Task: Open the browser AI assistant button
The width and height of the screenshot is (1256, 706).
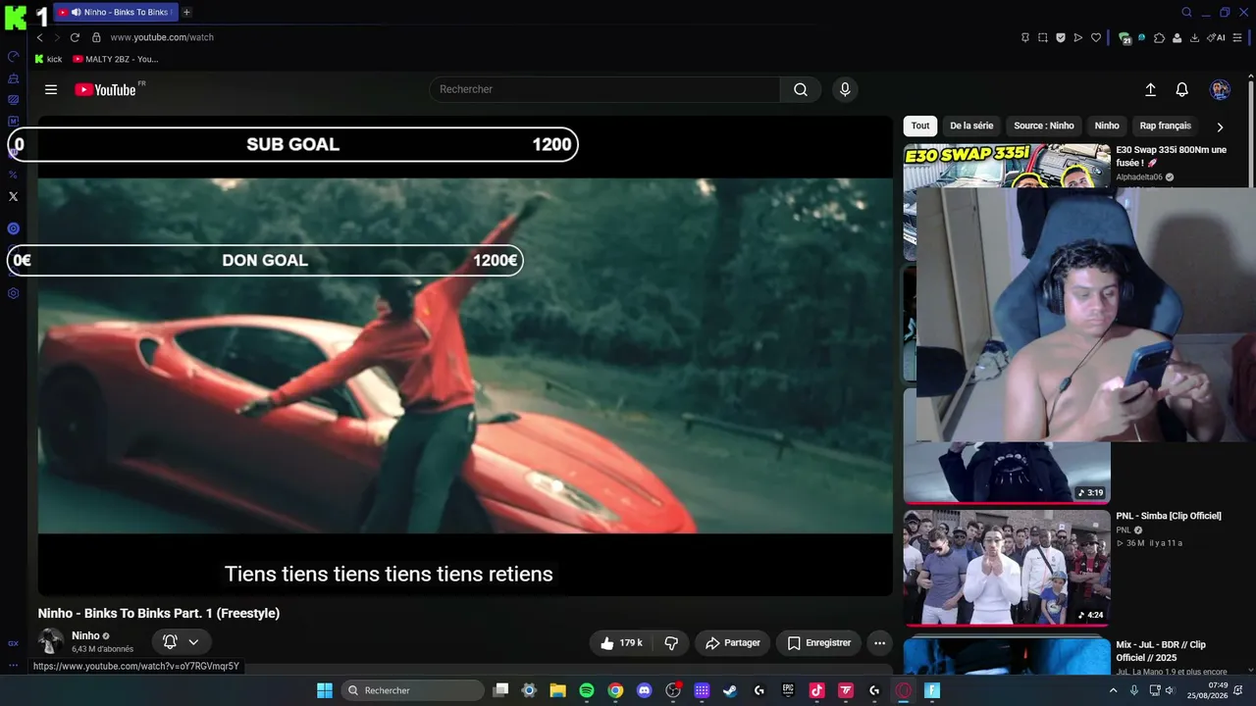Action: click(x=1217, y=38)
